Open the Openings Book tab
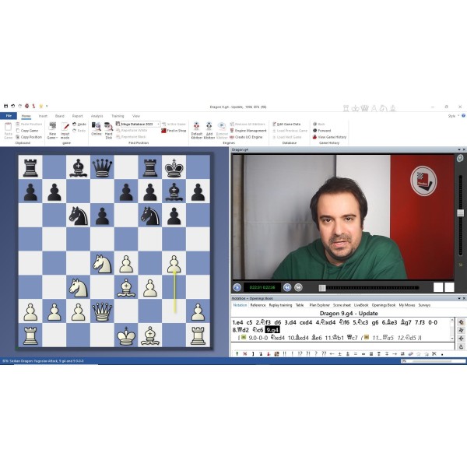The image size is (467, 467). tap(383, 305)
